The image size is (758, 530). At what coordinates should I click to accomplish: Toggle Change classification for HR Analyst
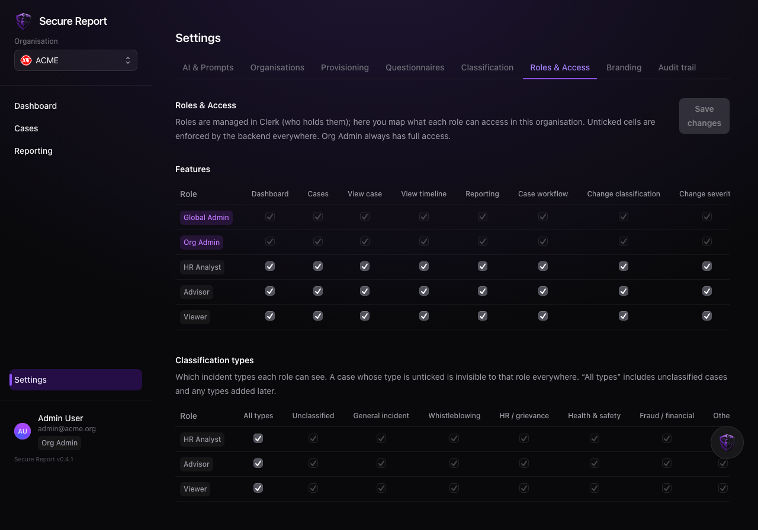(624, 266)
